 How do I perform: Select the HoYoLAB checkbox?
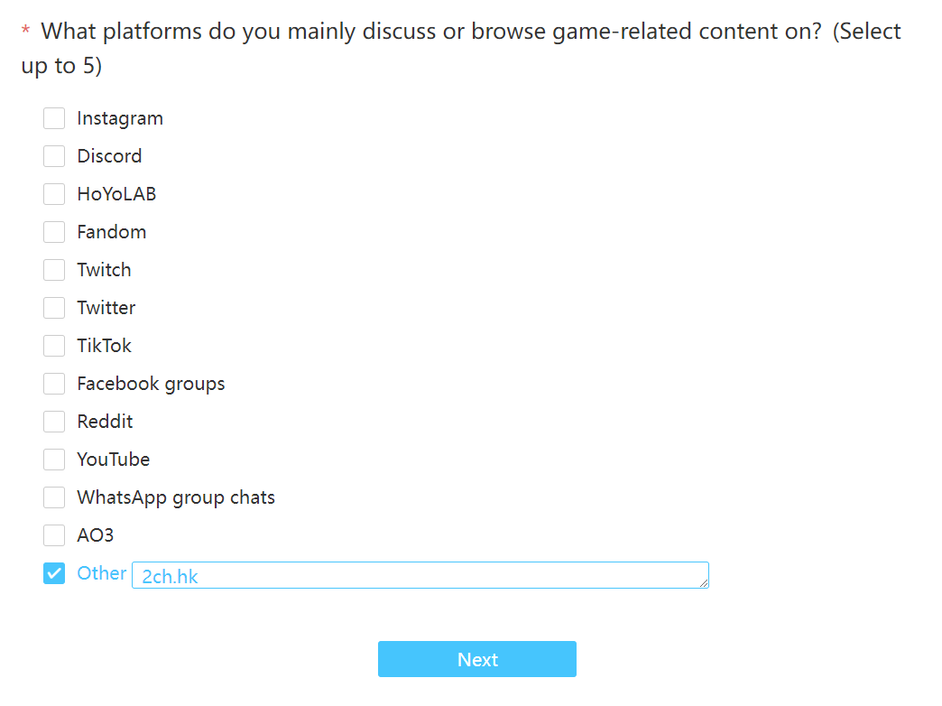(x=54, y=194)
